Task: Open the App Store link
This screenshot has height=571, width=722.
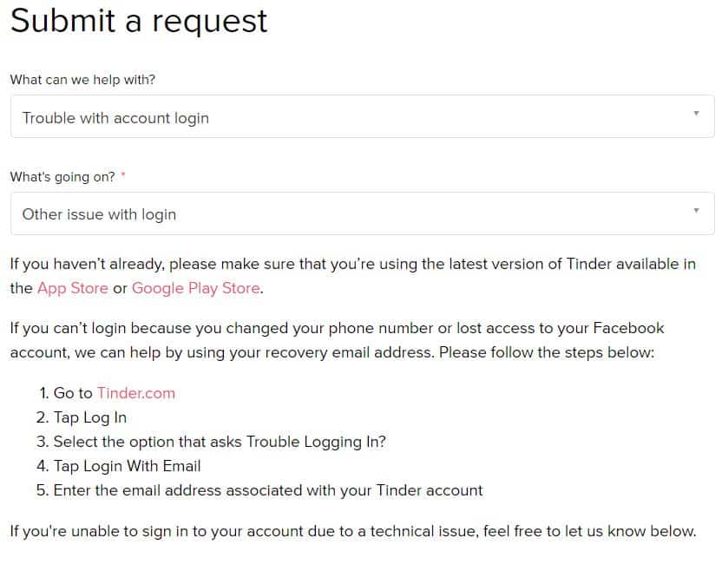Action: [73, 288]
